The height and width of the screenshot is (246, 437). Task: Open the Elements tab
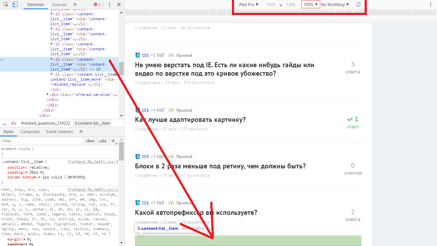coord(36,4)
